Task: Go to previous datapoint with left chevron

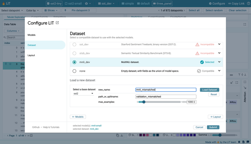Action: point(159,10)
